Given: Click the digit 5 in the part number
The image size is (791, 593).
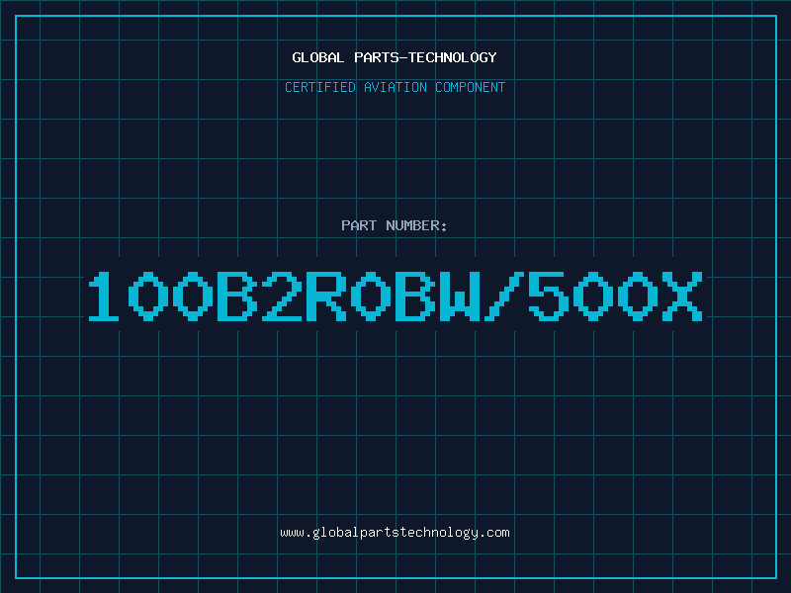Looking at the screenshot, I should (x=549, y=296).
